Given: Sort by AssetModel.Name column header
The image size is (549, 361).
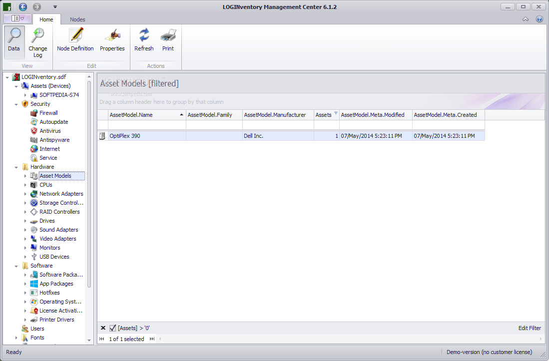Looking at the screenshot, I should (147, 115).
